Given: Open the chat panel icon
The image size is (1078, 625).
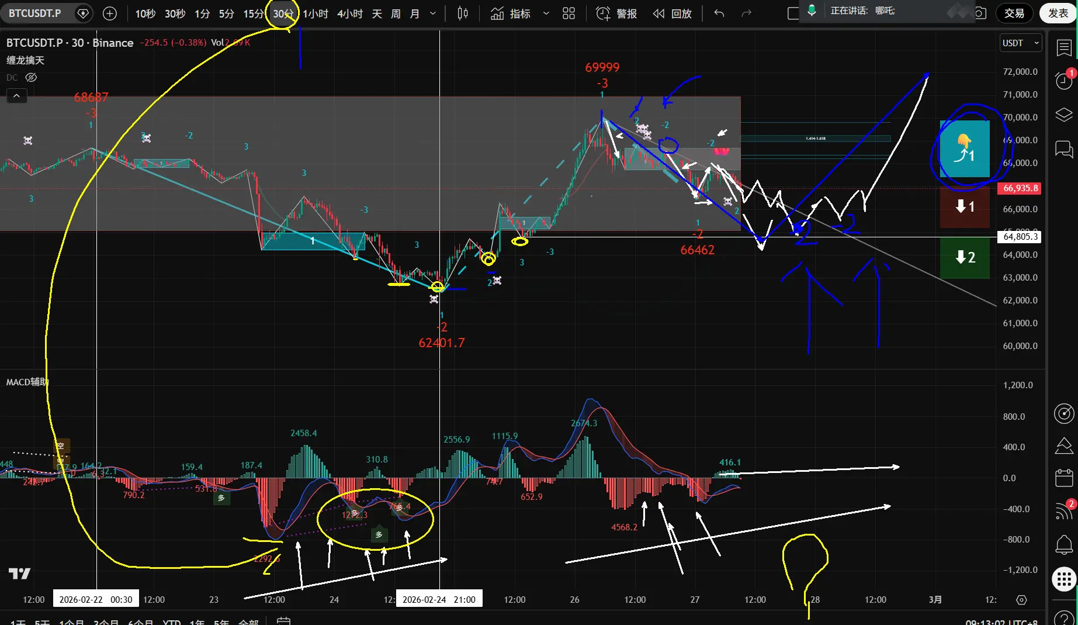Looking at the screenshot, I should (x=1064, y=149).
